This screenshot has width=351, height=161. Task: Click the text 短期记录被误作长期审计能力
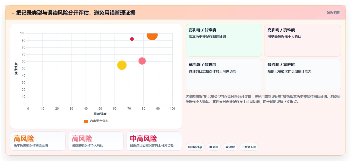click(290, 71)
